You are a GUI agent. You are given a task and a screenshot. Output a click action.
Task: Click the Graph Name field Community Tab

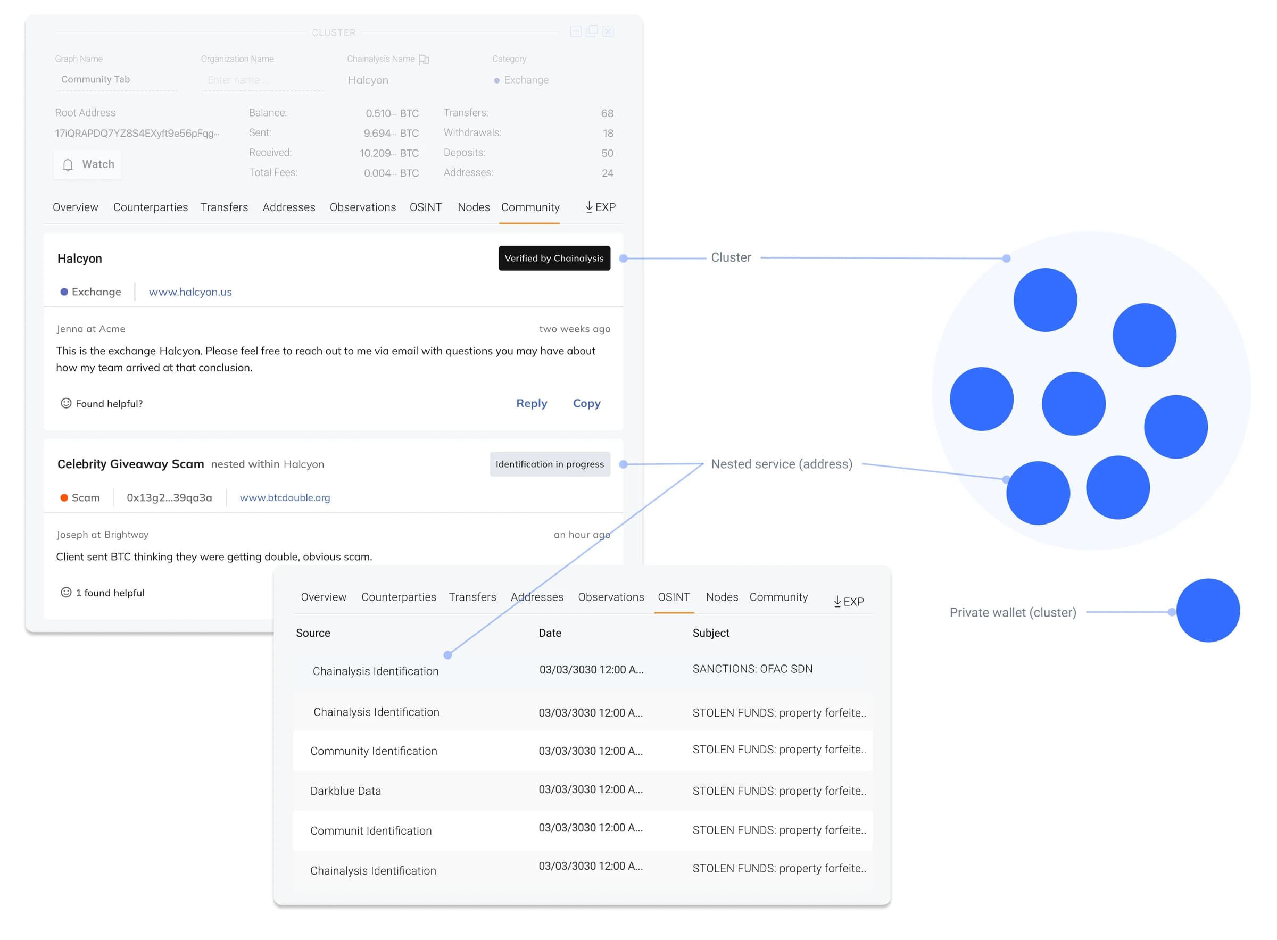116,80
